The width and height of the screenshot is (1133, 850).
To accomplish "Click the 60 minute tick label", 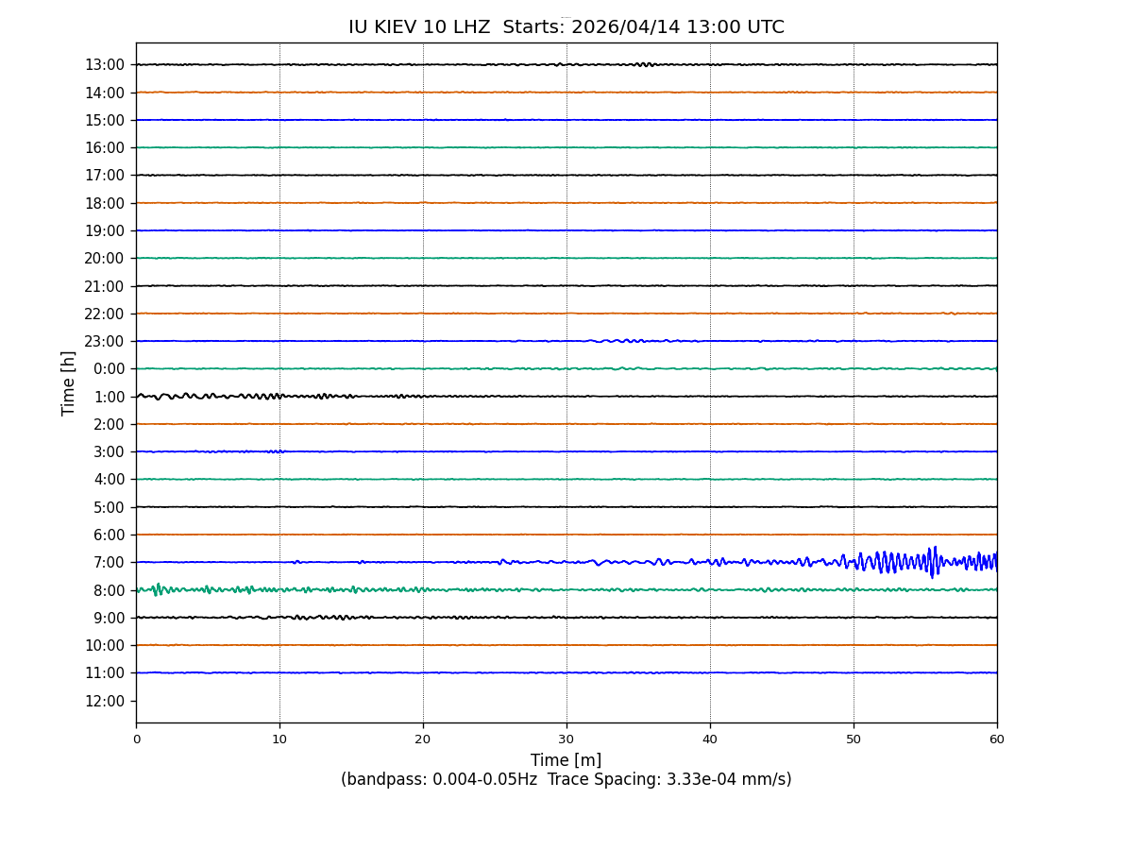I will click(997, 739).
